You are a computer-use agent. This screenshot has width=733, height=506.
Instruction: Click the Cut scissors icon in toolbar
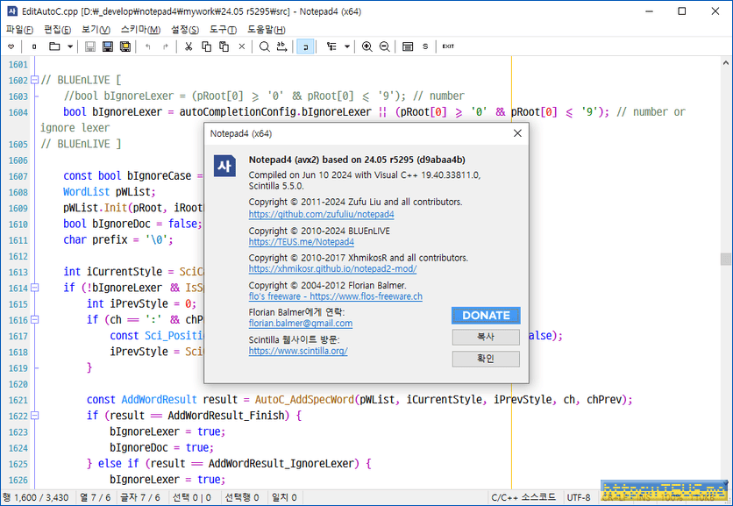click(x=188, y=46)
